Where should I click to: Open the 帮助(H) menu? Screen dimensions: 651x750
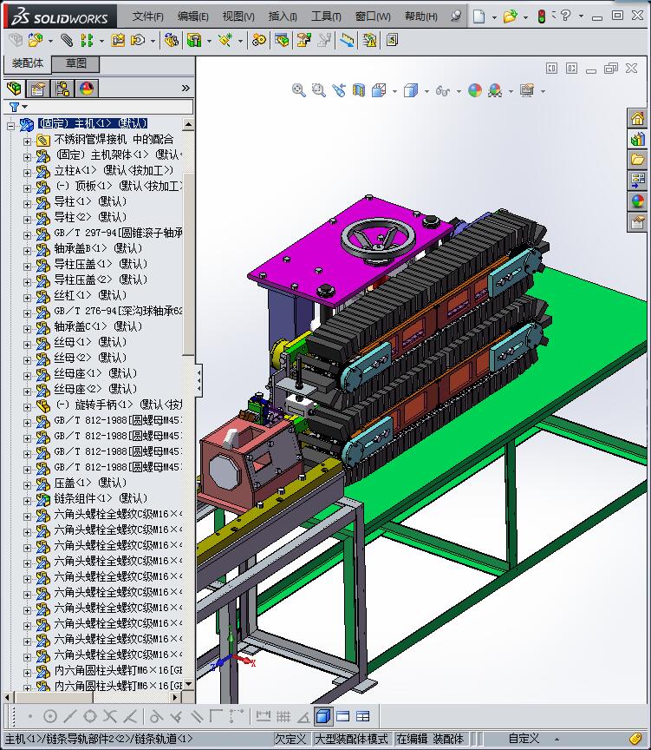tap(420, 16)
